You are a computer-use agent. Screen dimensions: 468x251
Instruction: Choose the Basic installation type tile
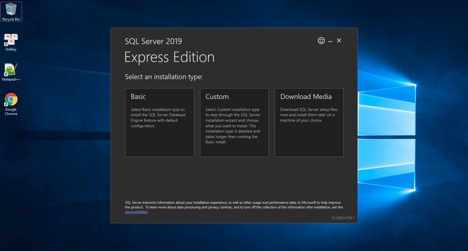click(160, 122)
